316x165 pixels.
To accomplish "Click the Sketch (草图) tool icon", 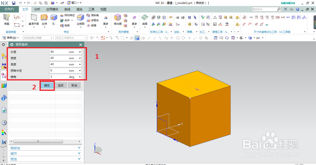I will pyautogui.click(x=6, y=17).
